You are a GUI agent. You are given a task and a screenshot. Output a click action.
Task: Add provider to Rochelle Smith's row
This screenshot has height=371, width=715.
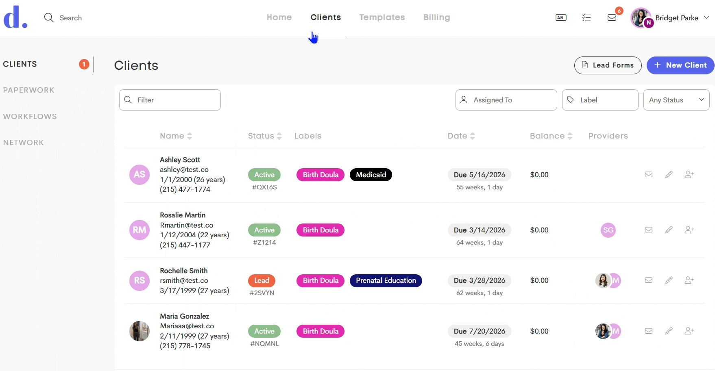689,280
